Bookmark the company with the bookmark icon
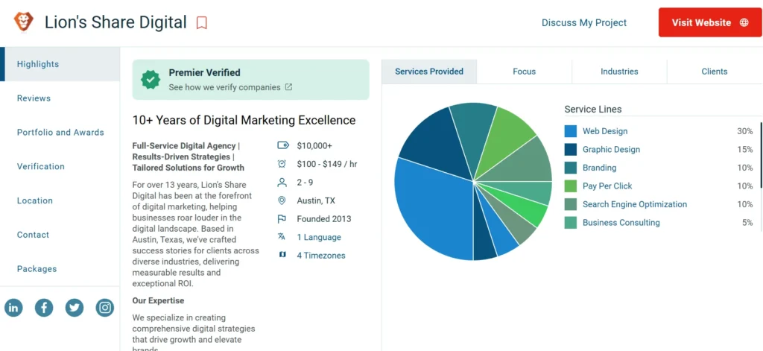 pos(202,23)
